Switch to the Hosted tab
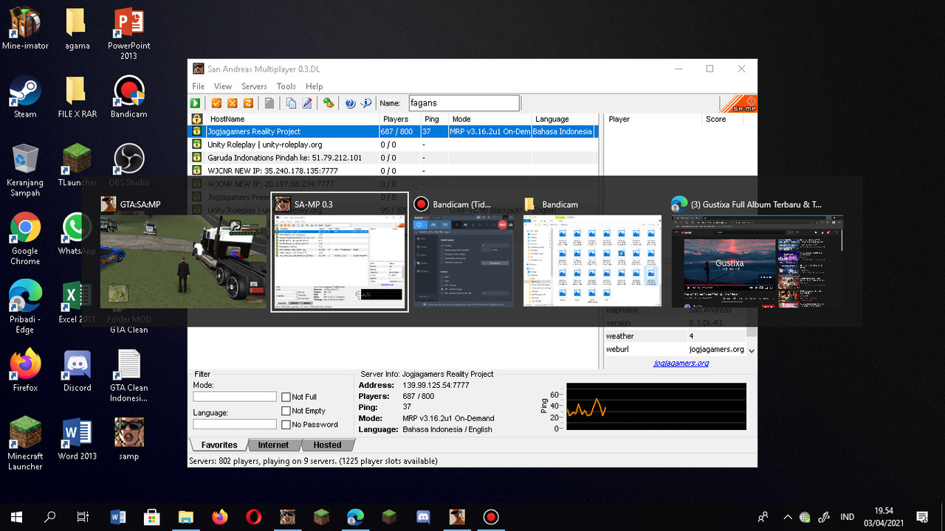The image size is (945, 531). tap(327, 445)
